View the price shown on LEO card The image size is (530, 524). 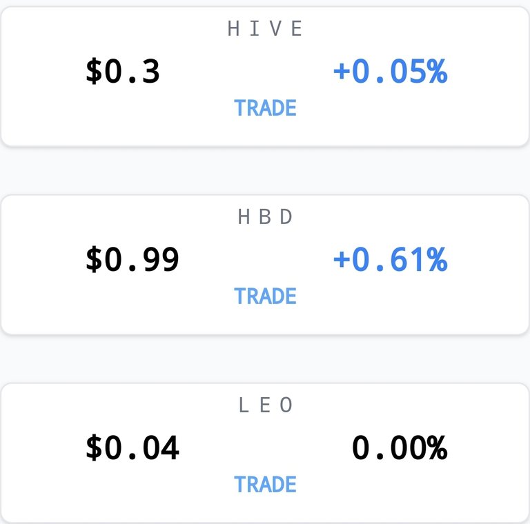132,447
